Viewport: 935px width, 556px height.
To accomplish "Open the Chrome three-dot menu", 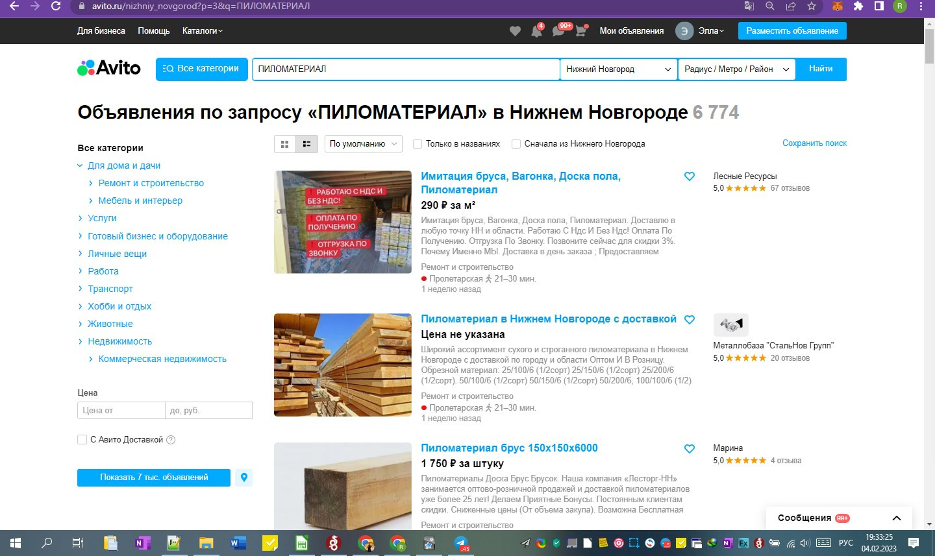I will 921,6.
